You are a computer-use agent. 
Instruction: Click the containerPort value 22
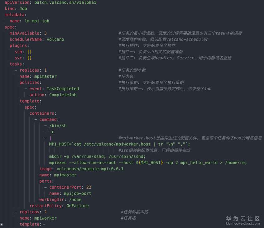[89, 187]
